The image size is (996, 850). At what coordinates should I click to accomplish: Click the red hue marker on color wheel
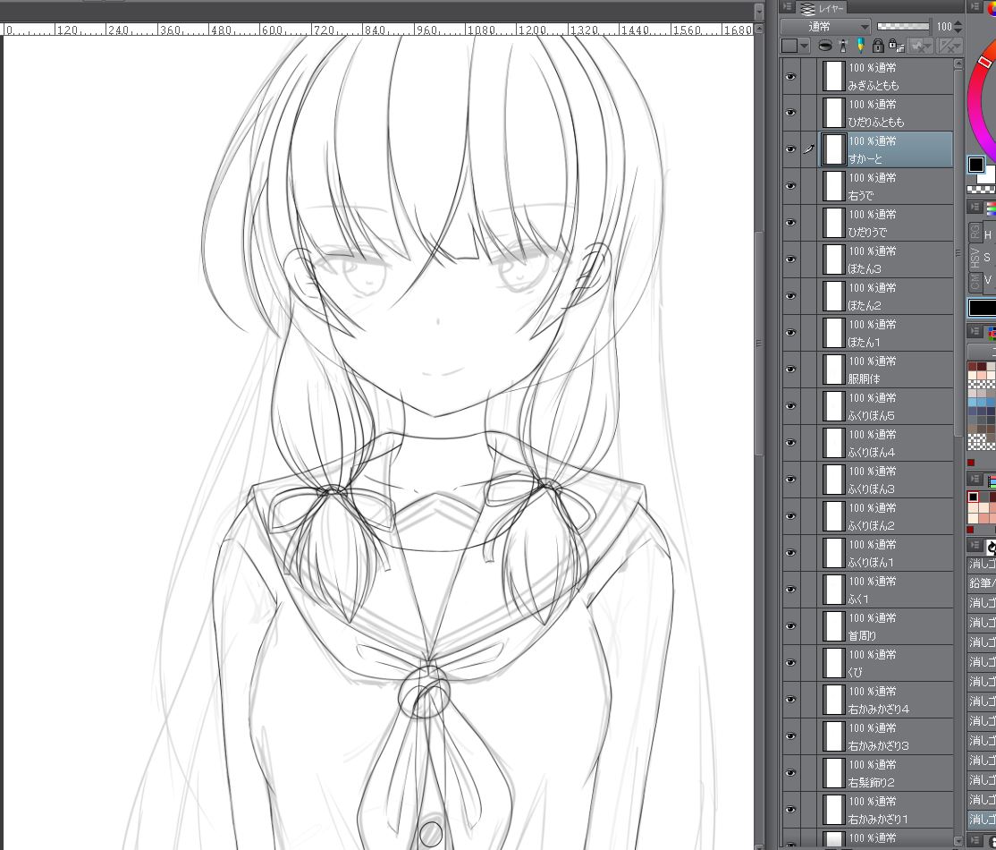coord(984,62)
